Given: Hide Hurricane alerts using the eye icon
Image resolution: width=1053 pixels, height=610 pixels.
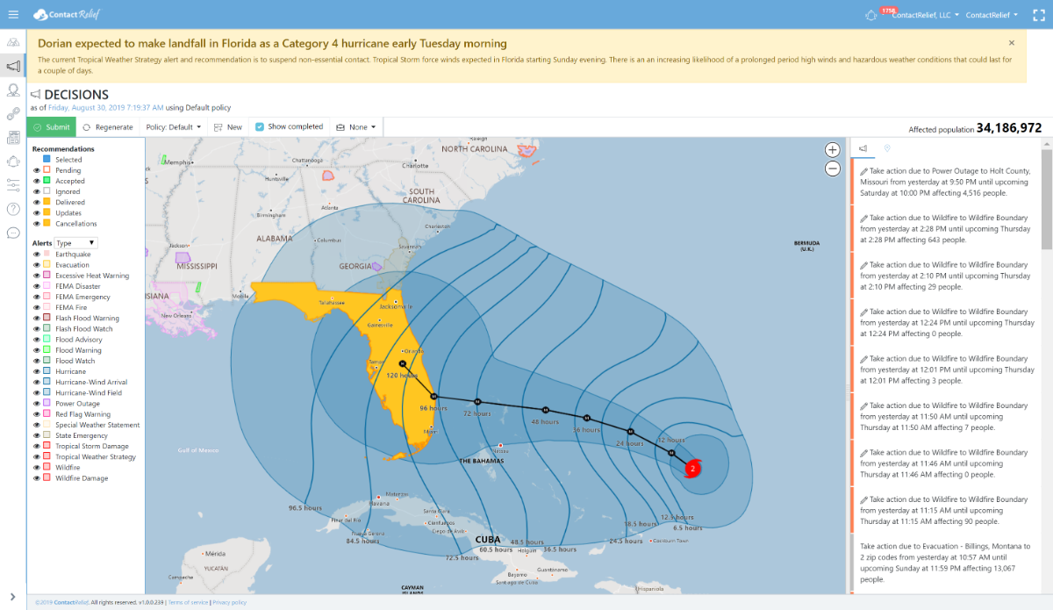Looking at the screenshot, I should click(x=37, y=371).
